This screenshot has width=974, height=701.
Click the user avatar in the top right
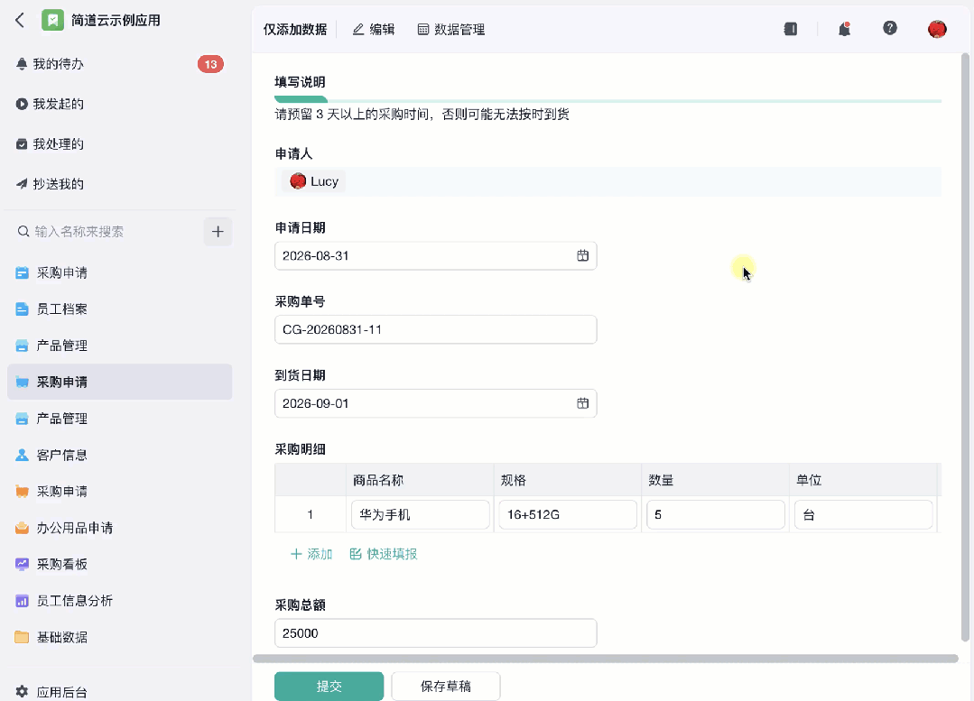[937, 29]
